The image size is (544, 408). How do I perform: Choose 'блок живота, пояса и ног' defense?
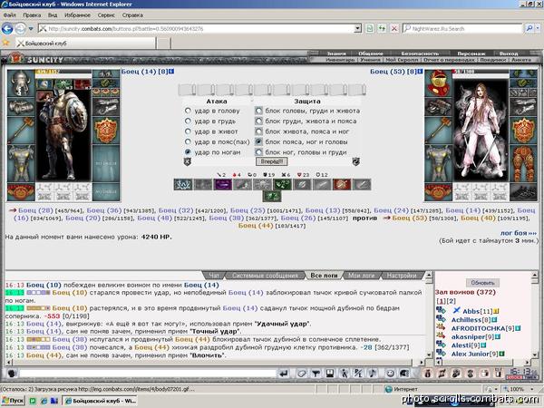click(x=258, y=131)
